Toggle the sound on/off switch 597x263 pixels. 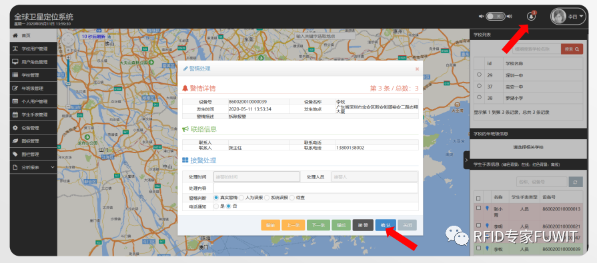[496, 17]
